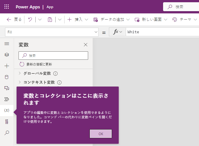Image resolution: width=199 pixels, height=146 pixels.
Task: Toggle the hamburger menu in sidebar
Action: click(7, 44)
